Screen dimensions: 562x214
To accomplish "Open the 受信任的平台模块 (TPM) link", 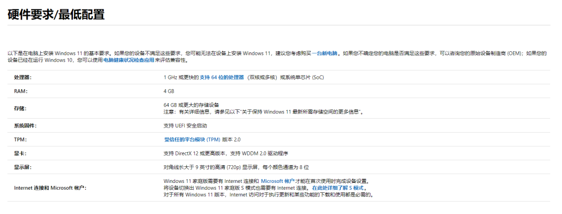I will pyautogui.click(x=192, y=139).
